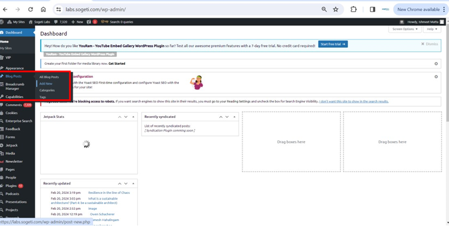Dismiss the YouRam plugin notice

429,44
